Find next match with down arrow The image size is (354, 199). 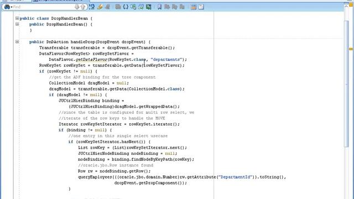(x=77, y=7)
